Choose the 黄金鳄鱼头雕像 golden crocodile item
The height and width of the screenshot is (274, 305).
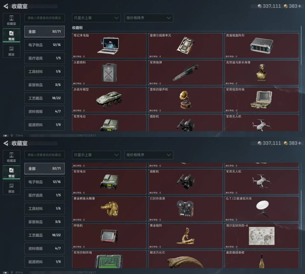pyautogui.click(x=109, y=209)
